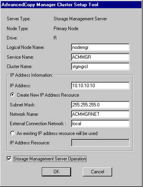Screen dimensions: 143x187
Task: Click the 'Cluster Name:' label
Action: tap(20, 67)
